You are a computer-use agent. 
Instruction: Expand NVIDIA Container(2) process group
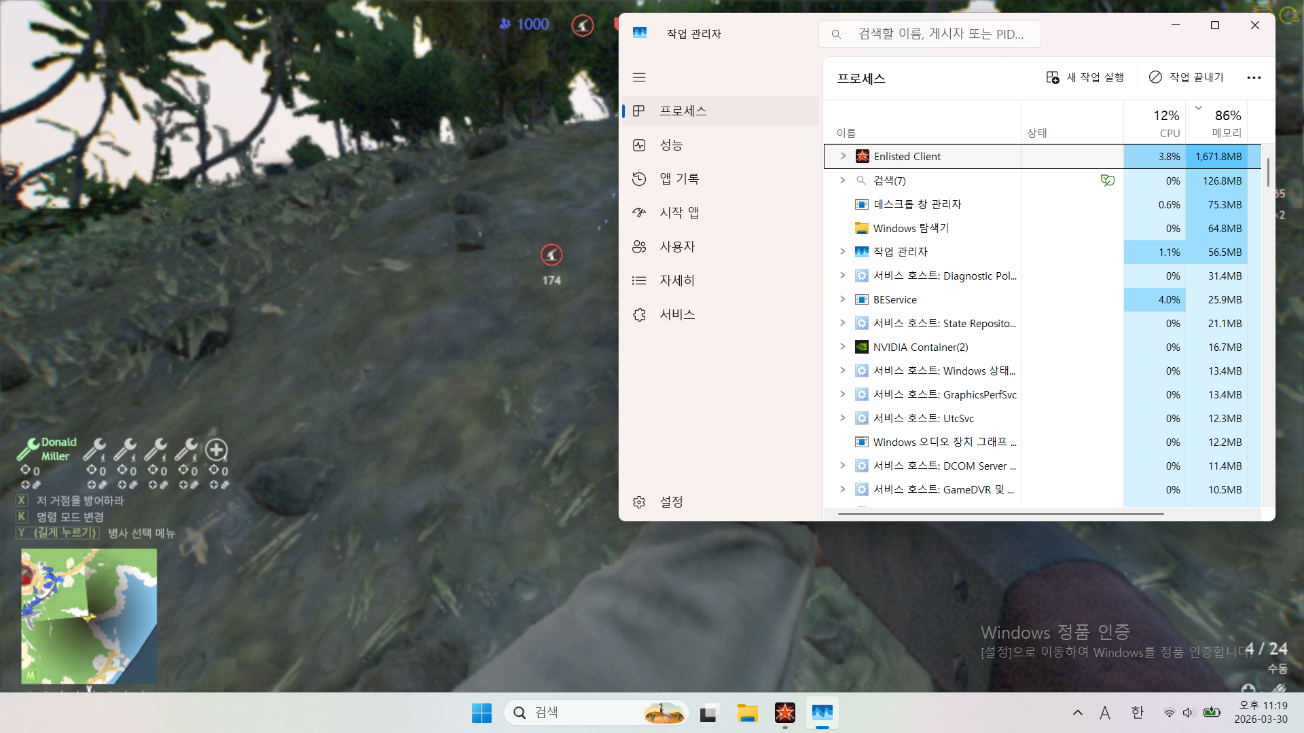842,347
